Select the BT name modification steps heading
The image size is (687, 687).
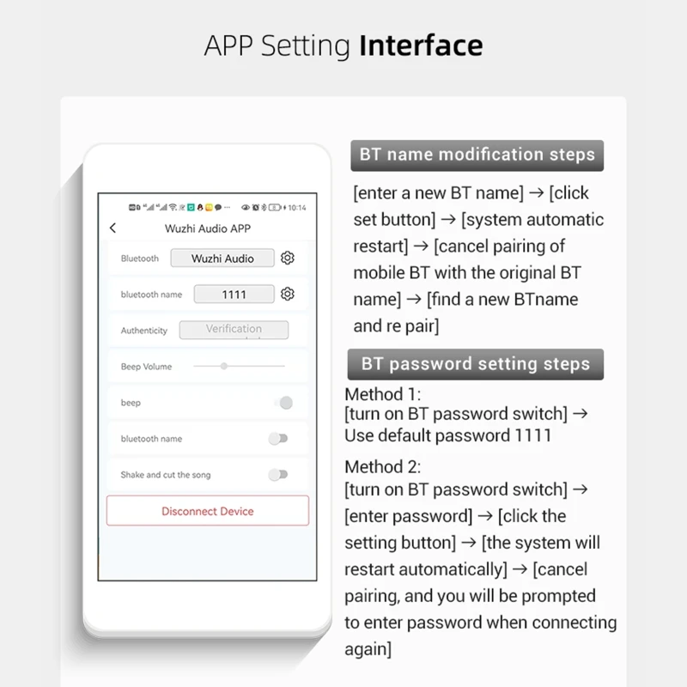(477, 155)
